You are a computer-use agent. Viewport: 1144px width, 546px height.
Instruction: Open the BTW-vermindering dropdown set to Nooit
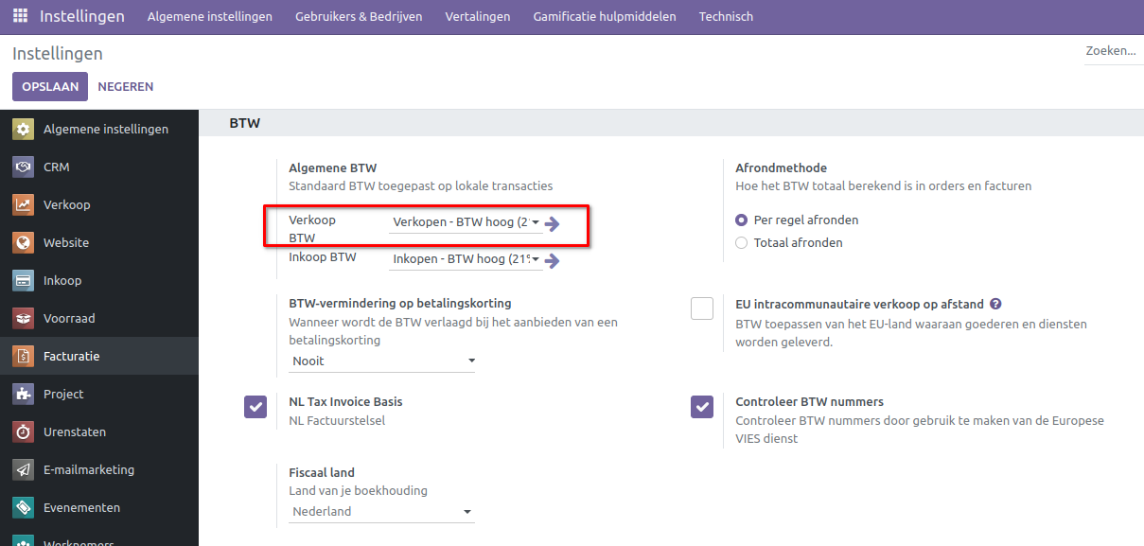(381, 361)
